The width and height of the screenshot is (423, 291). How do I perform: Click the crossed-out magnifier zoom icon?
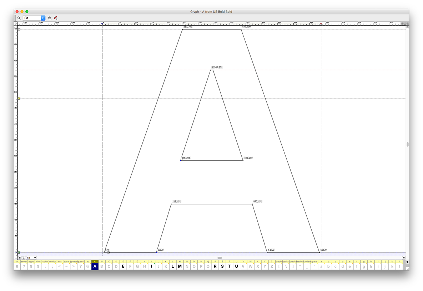tap(55, 18)
